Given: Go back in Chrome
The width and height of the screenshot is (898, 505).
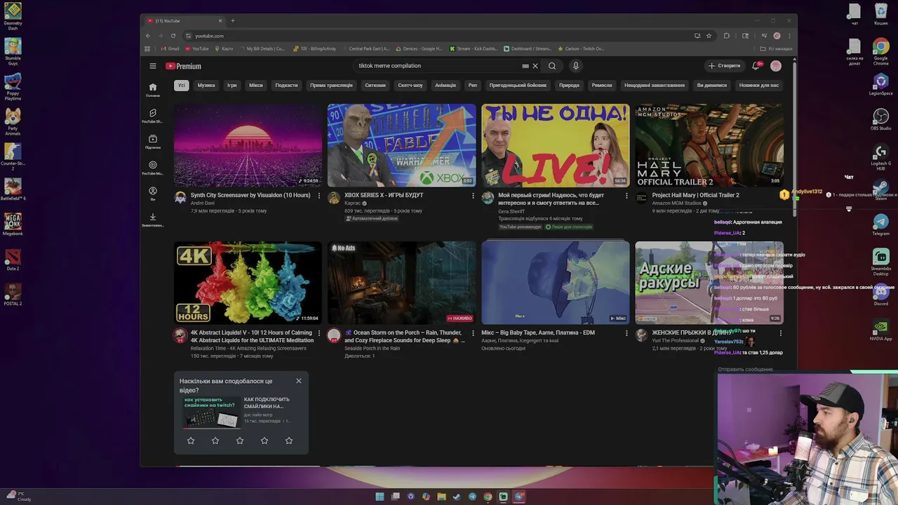Looking at the screenshot, I should (148, 36).
